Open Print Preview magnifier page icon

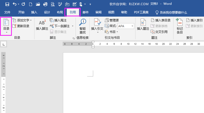coord(53,4)
